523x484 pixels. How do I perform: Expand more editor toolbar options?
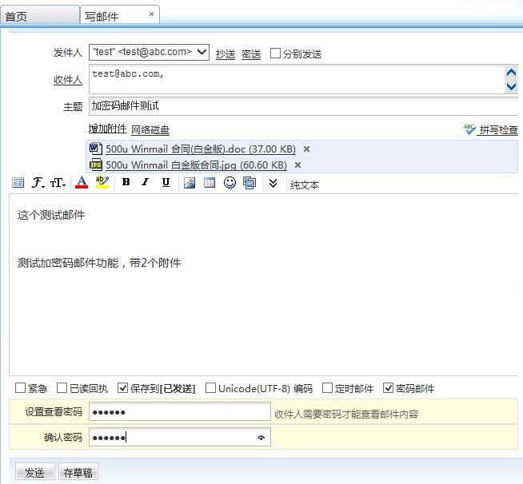(x=273, y=183)
